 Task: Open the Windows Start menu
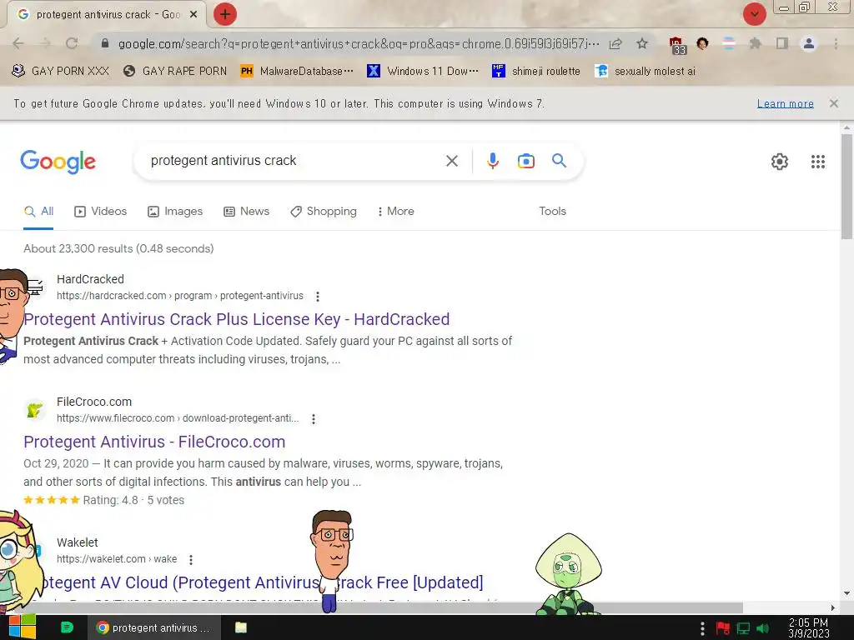22,627
